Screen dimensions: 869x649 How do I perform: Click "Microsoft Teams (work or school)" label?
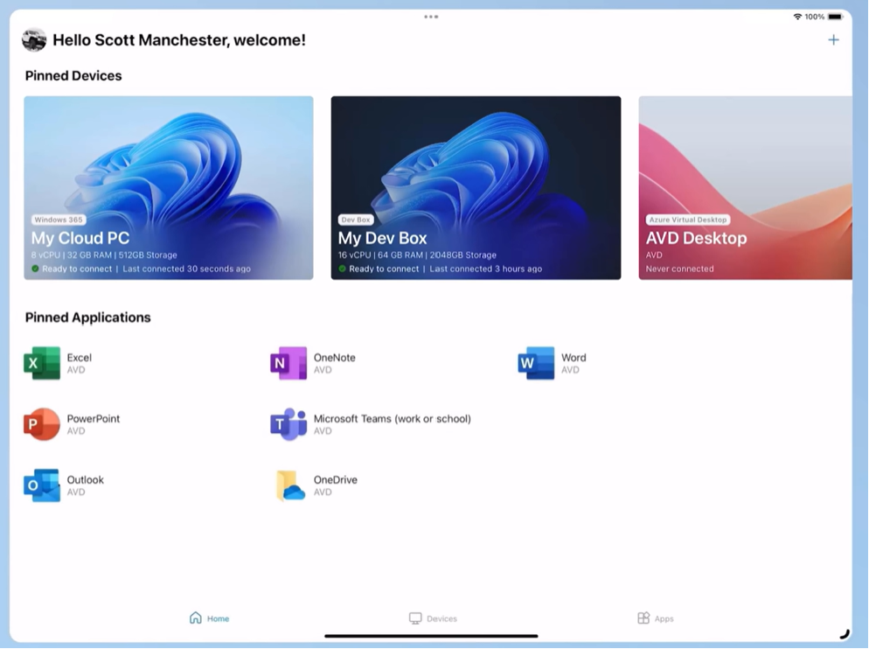393,419
